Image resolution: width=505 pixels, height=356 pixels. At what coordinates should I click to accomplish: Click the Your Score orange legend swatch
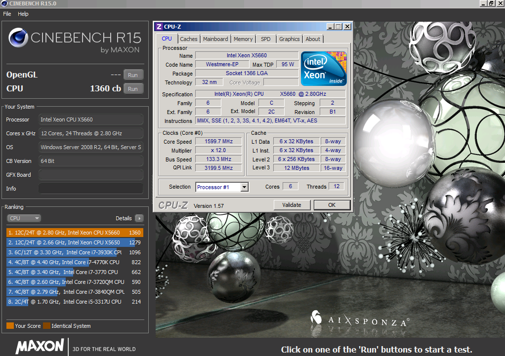click(x=10, y=326)
